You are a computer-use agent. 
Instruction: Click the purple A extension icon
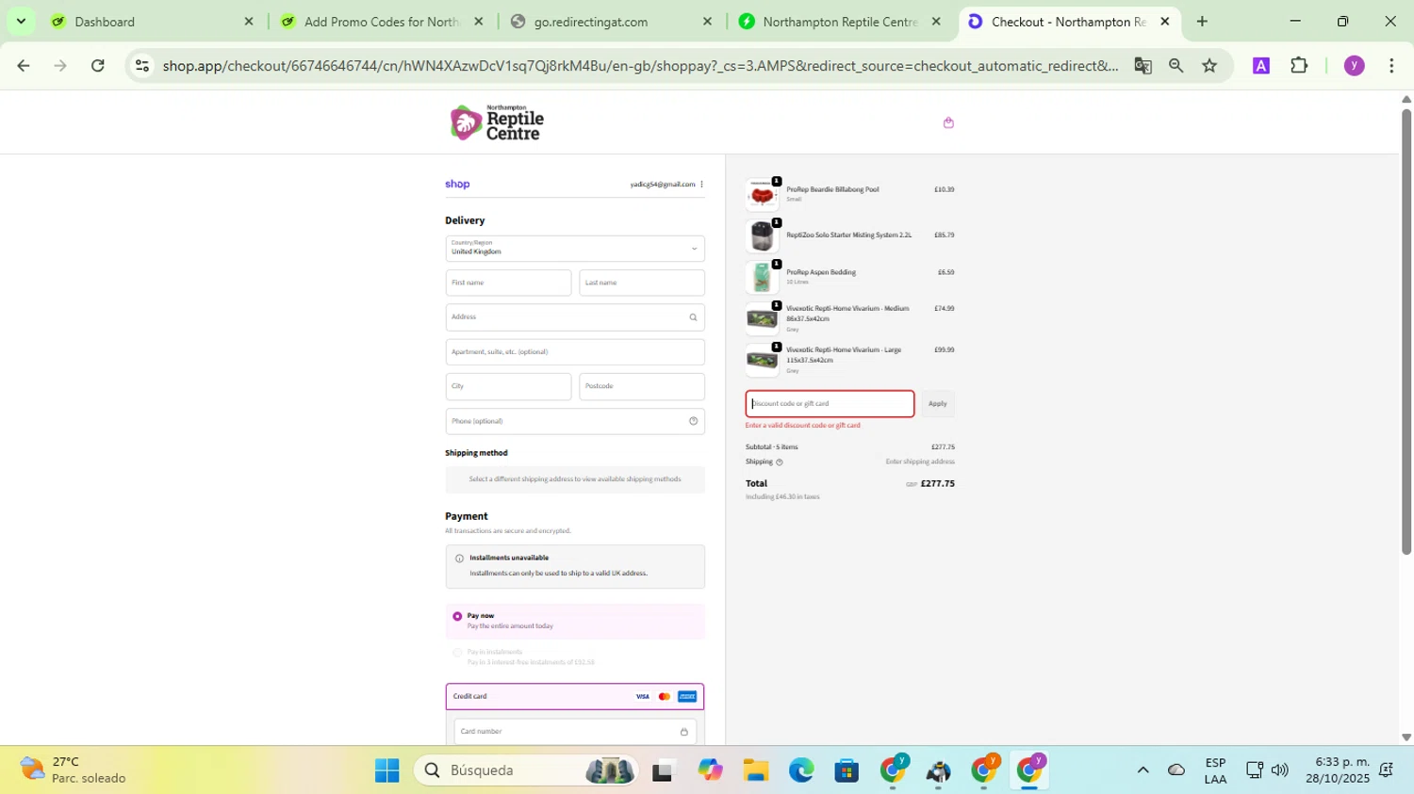pyautogui.click(x=1260, y=66)
